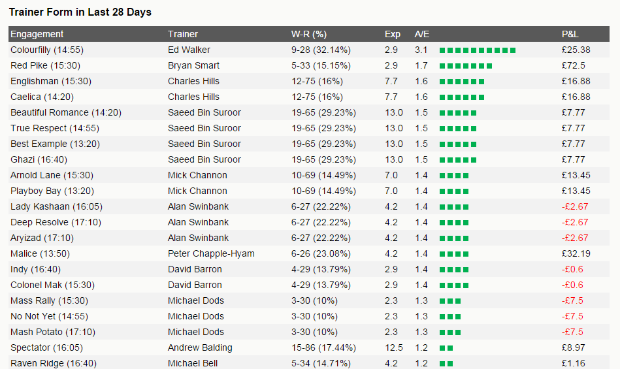Screen dimensions: 620x369
Task: Select trainer Ed Walker
Action: tap(189, 50)
